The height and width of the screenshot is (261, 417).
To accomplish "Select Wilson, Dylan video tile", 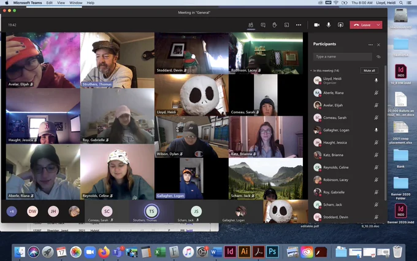I will point(191,136).
